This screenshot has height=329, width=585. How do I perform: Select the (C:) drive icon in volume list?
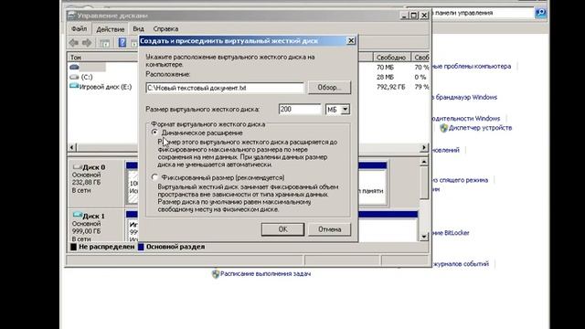[x=74, y=77]
